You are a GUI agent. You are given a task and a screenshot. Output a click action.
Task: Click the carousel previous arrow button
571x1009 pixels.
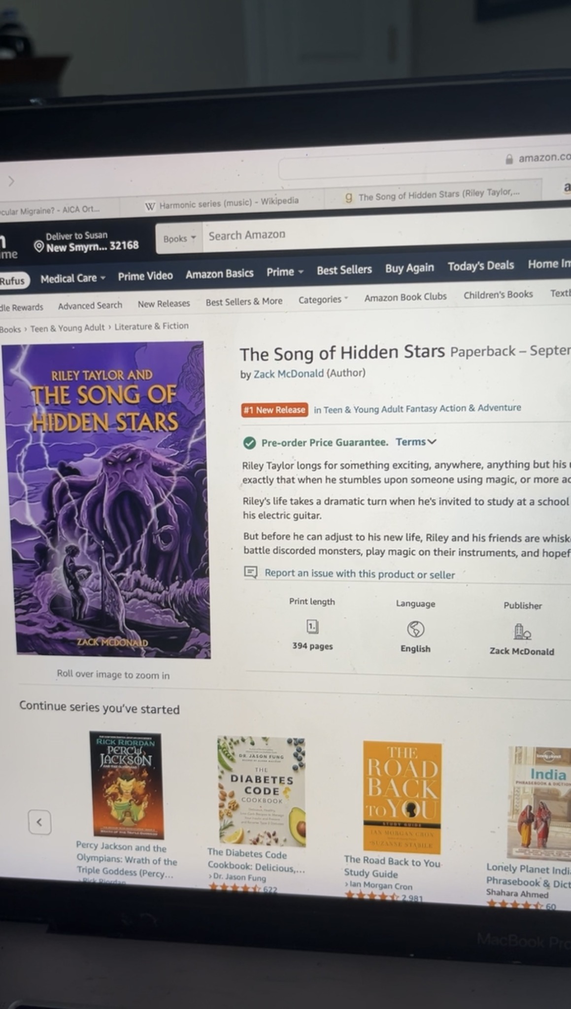[39, 822]
